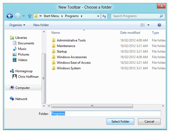This screenshot has height=133, width=170.
Task: Click the greyed Forward arrow button
Action: 18,16
